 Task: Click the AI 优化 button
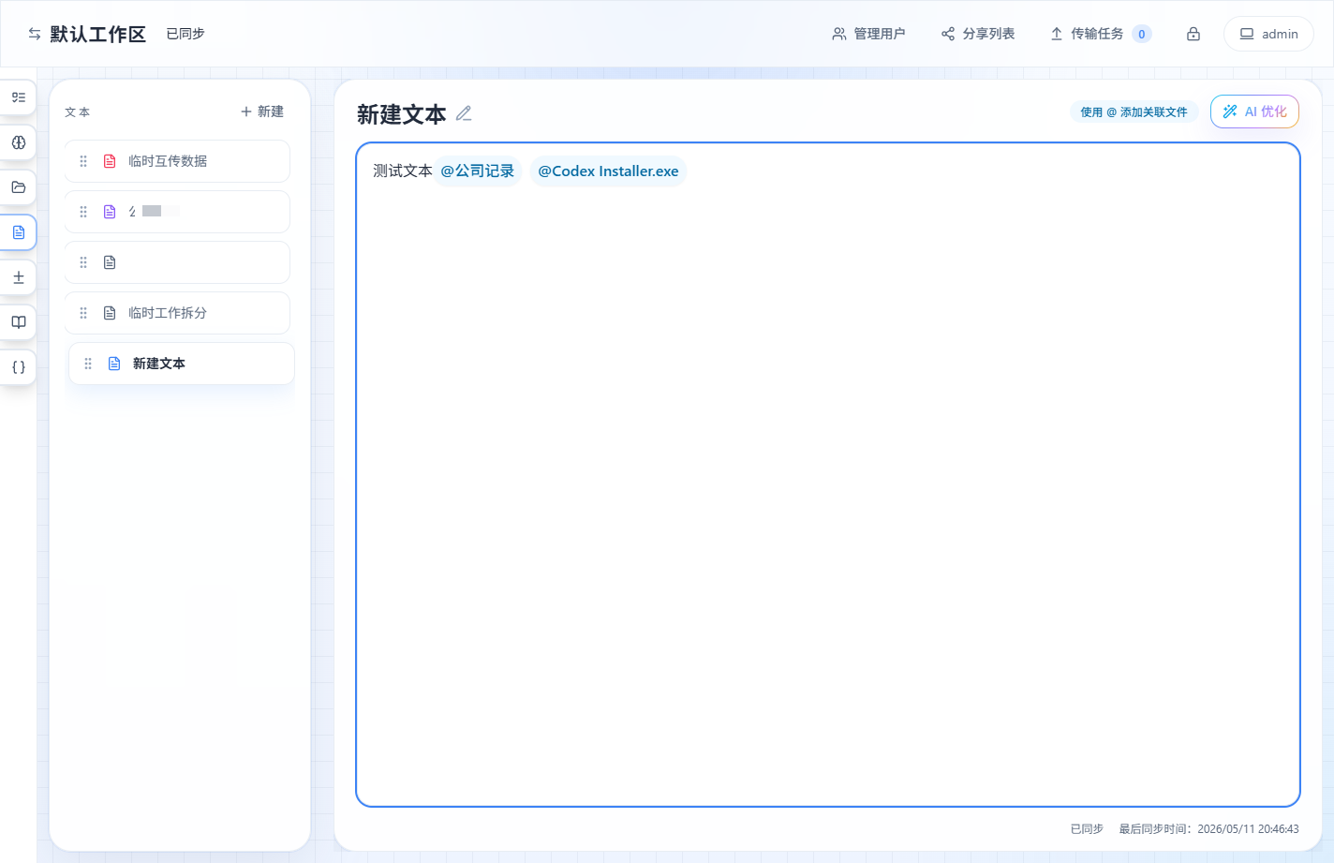pos(1254,112)
